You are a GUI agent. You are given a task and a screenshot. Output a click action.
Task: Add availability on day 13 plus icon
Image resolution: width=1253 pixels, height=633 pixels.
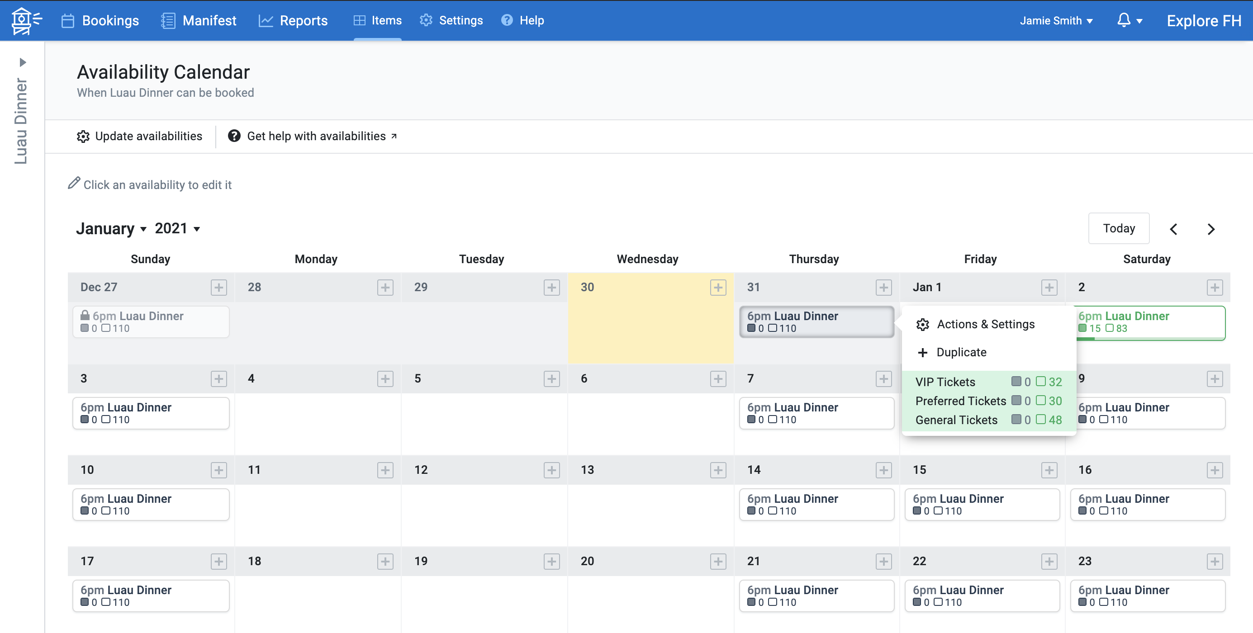(x=718, y=470)
